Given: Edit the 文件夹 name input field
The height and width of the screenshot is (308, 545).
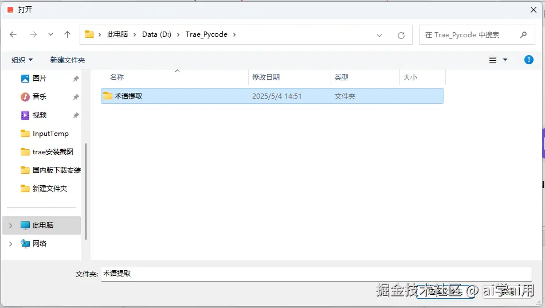Looking at the screenshot, I should pos(316,274).
